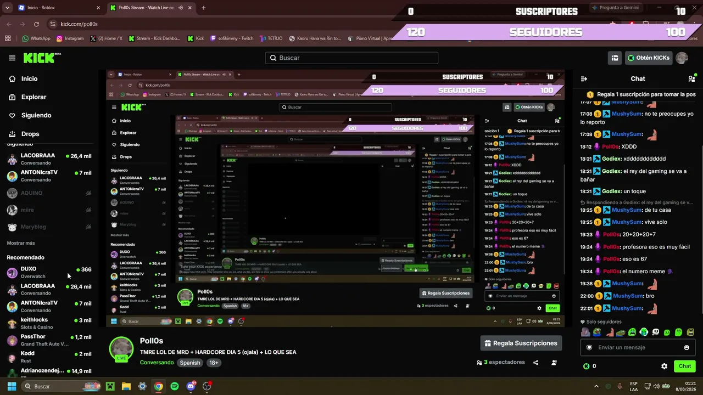Open Poll0s channel avatar with LIVE badge
This screenshot has height=395, width=703.
[121, 349]
